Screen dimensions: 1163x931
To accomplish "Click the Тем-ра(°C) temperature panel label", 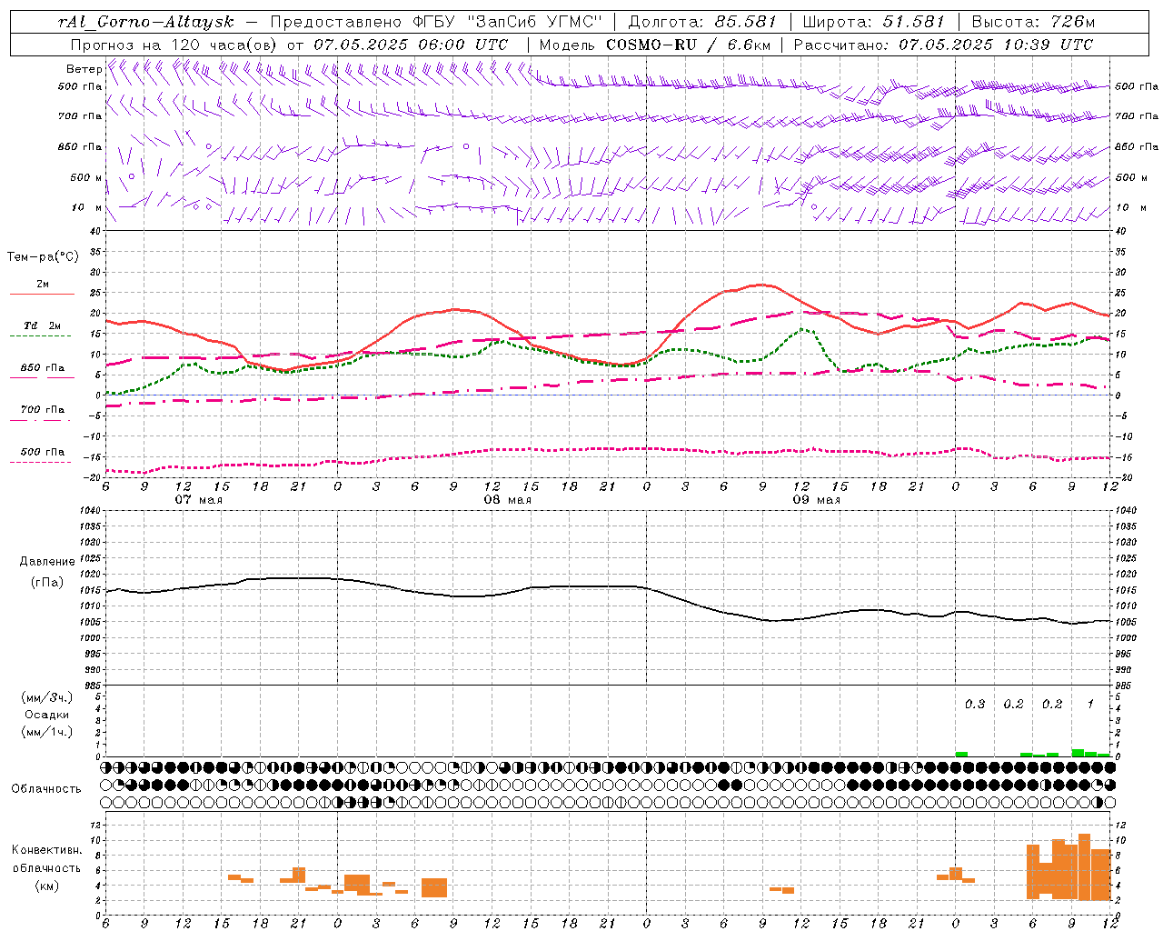I will click(x=43, y=257).
